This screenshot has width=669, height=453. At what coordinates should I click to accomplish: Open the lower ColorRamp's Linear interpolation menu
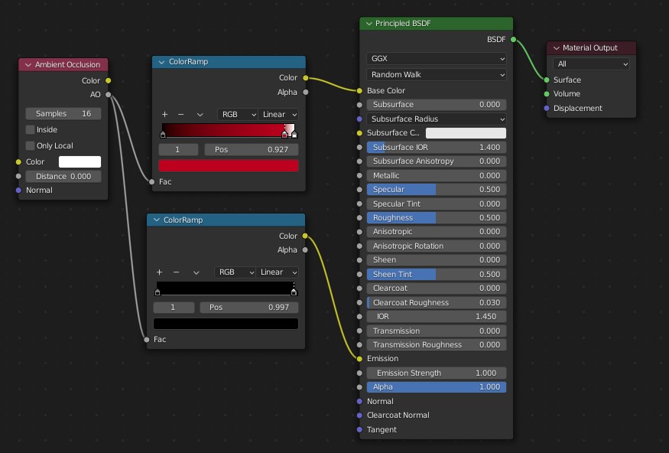click(x=278, y=272)
